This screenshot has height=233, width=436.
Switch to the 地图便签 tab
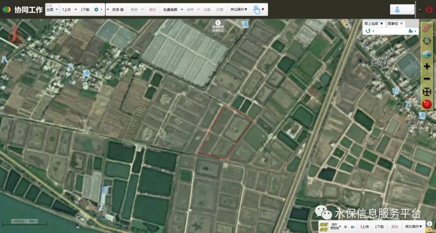[x=324, y=225]
